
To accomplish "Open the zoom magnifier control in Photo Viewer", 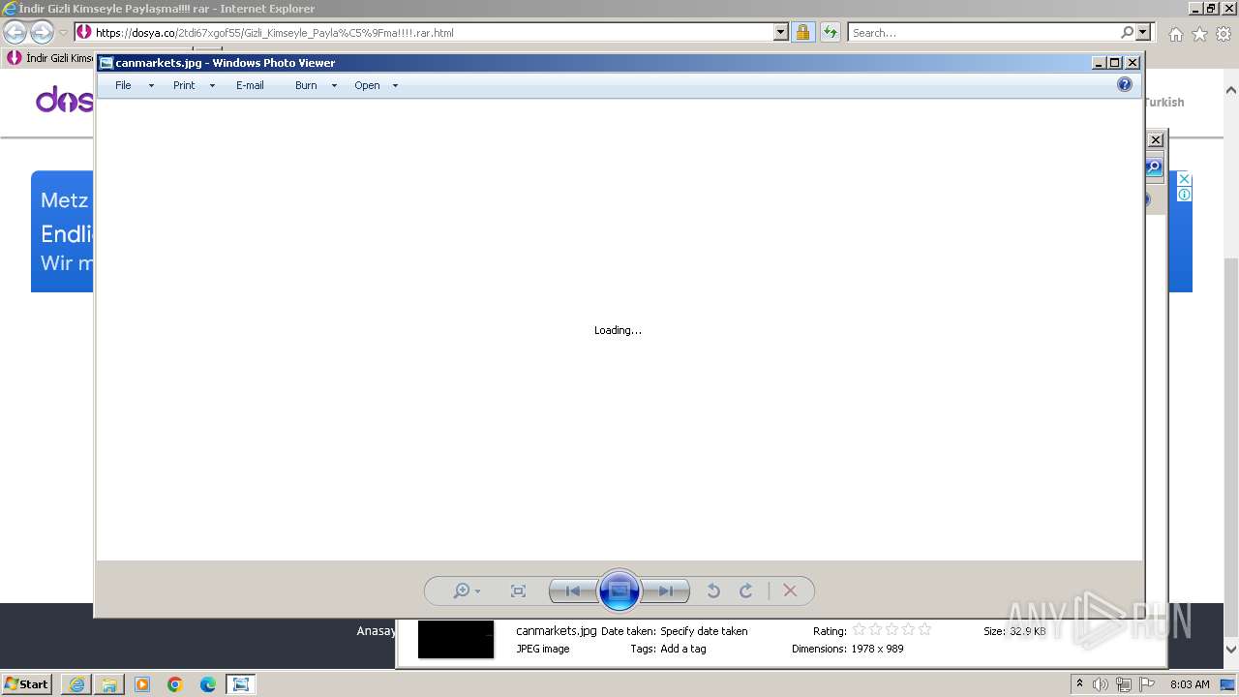I will tap(467, 591).
